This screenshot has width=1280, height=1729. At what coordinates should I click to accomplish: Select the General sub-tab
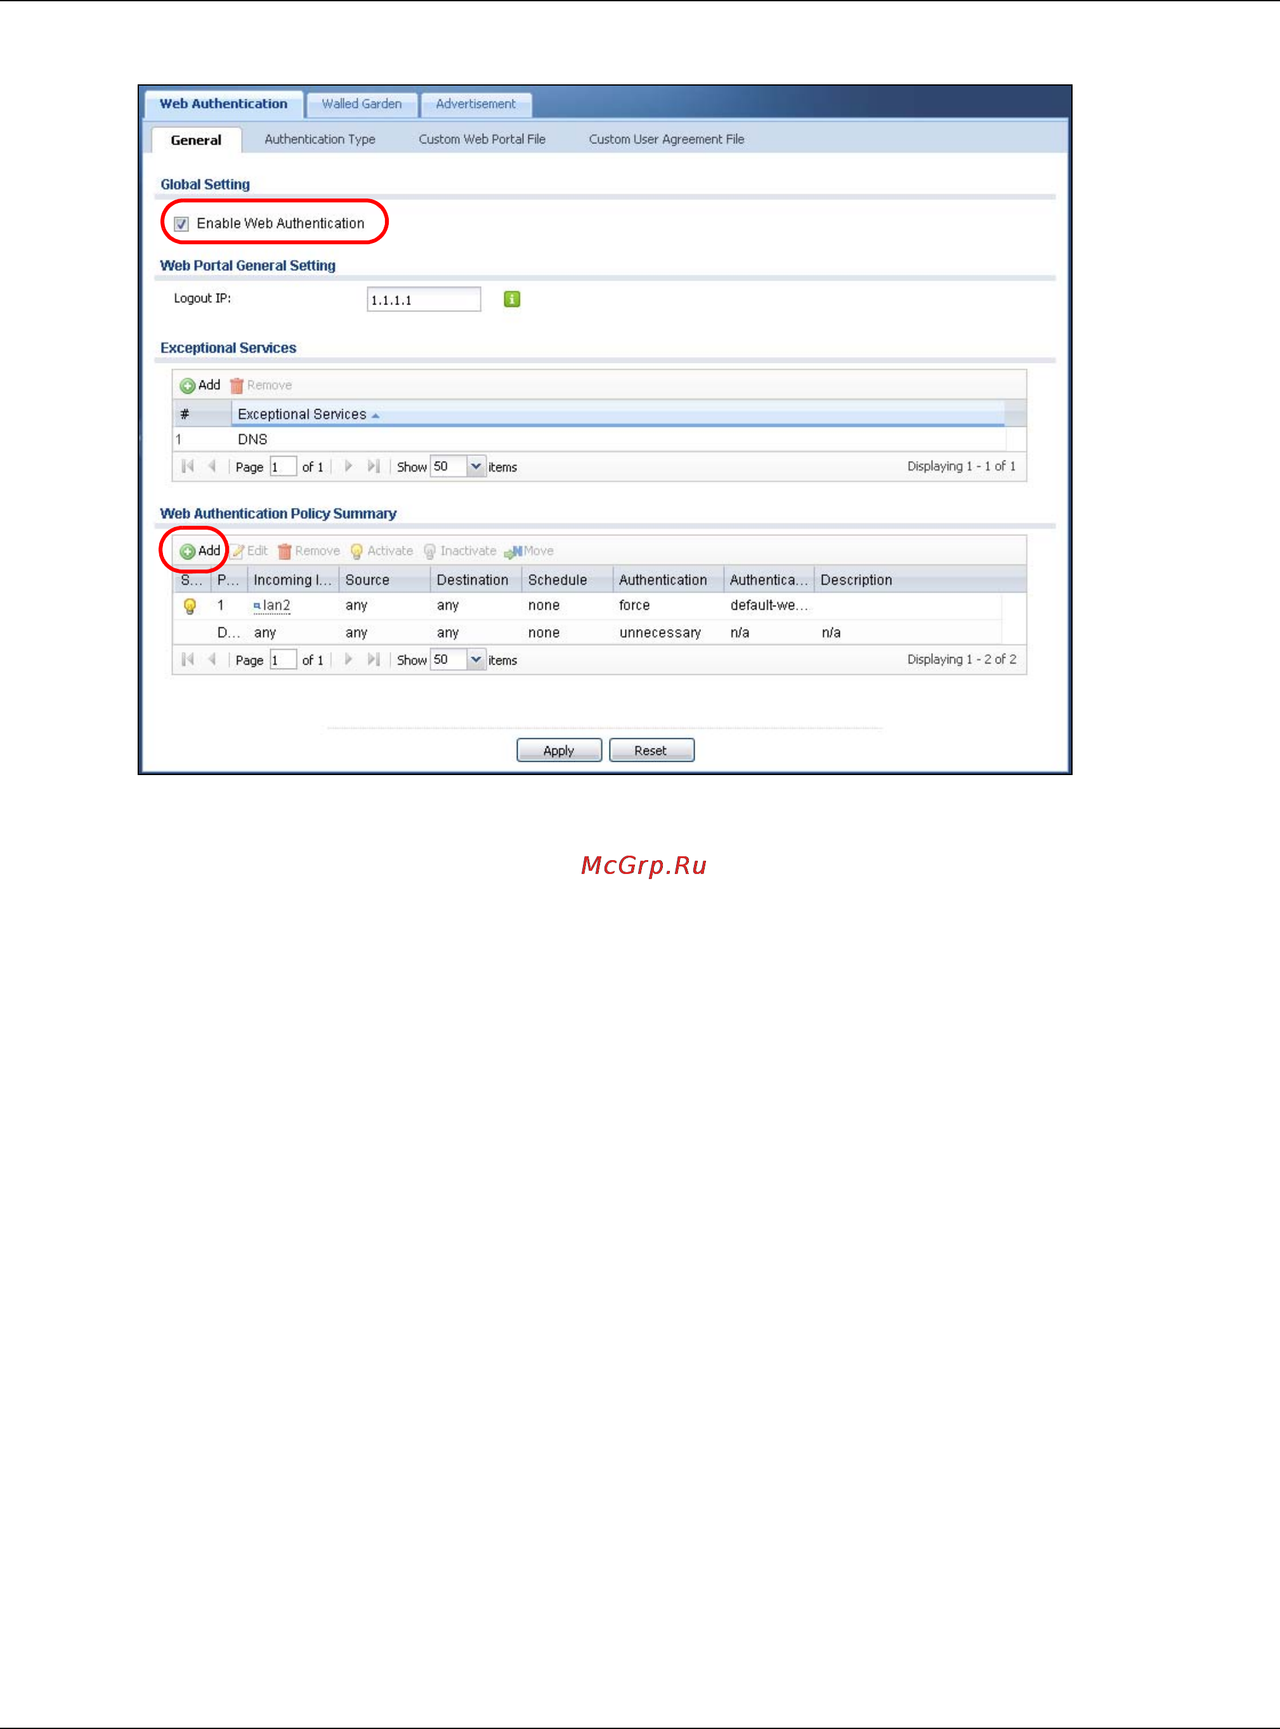pos(196,140)
